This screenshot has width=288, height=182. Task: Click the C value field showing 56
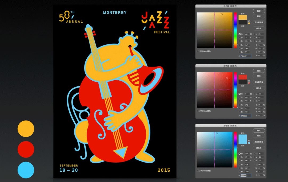(x=260, y=165)
